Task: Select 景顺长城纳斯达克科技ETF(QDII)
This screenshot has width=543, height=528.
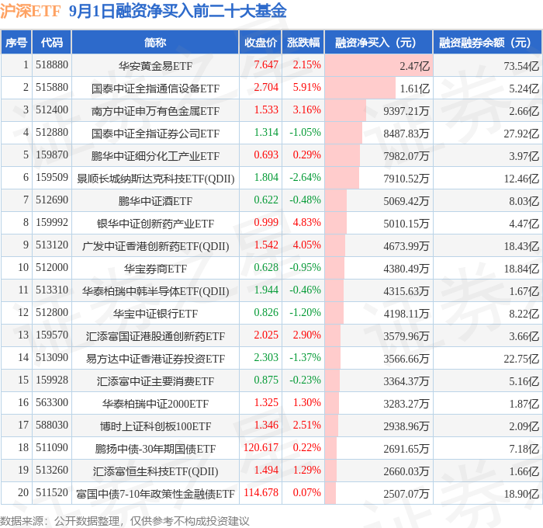Action: 155,178
